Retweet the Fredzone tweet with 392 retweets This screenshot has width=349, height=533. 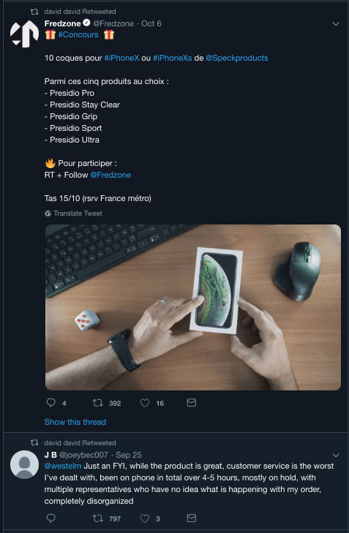pyautogui.click(x=98, y=403)
